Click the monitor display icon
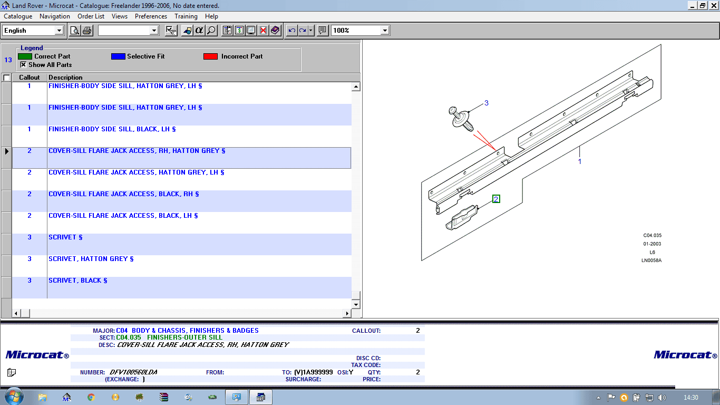The width and height of the screenshot is (720, 405). 251,31
